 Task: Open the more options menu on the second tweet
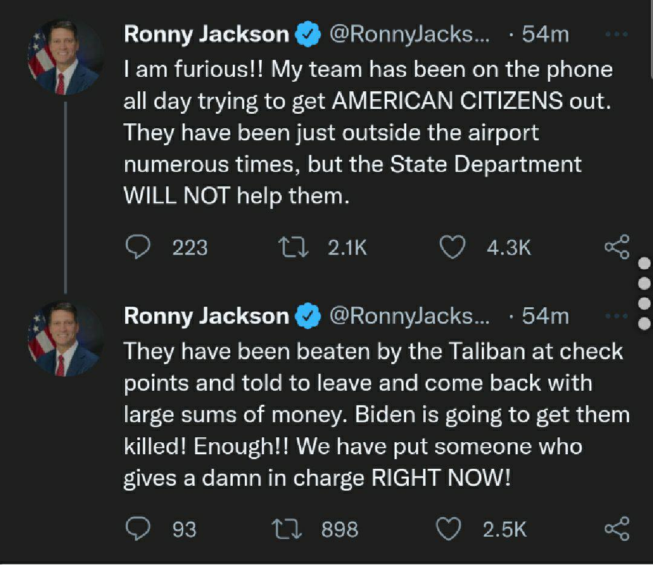(617, 316)
